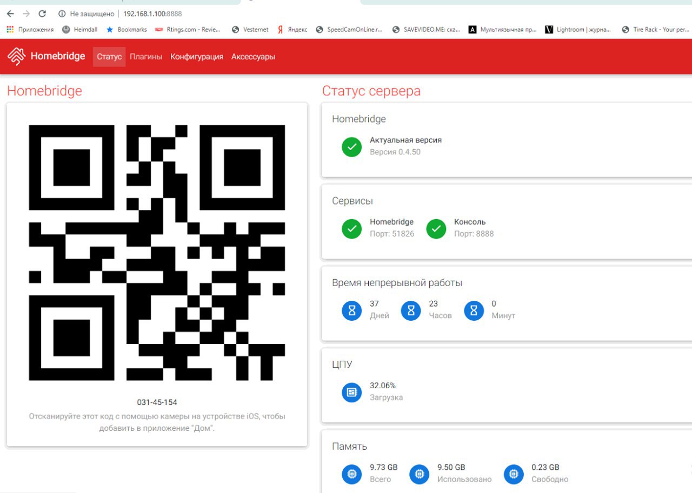The width and height of the screenshot is (692, 493).
Task: Open the Статус tab
Action: point(109,57)
